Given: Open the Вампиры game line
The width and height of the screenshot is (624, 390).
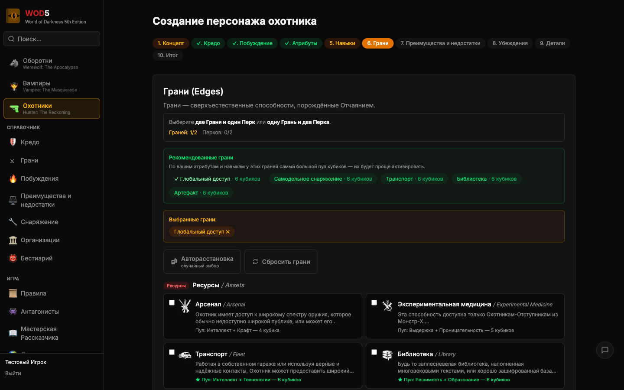Looking at the screenshot, I should coord(52,86).
